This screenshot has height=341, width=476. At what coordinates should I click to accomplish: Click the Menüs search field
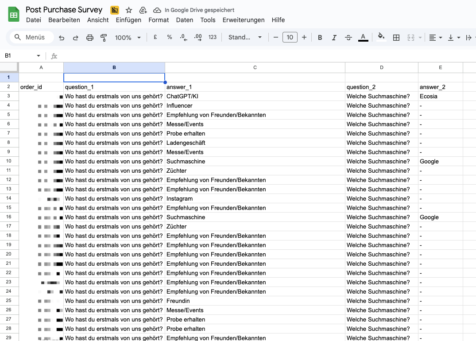coord(31,38)
